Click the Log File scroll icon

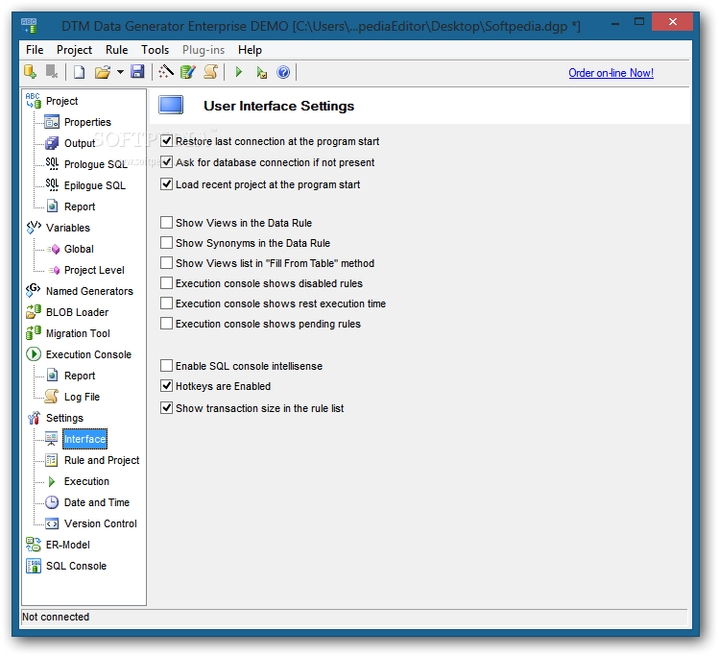(x=52, y=397)
